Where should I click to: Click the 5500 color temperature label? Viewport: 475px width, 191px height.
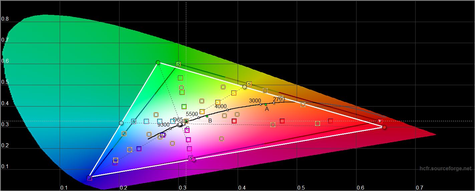tap(192, 114)
